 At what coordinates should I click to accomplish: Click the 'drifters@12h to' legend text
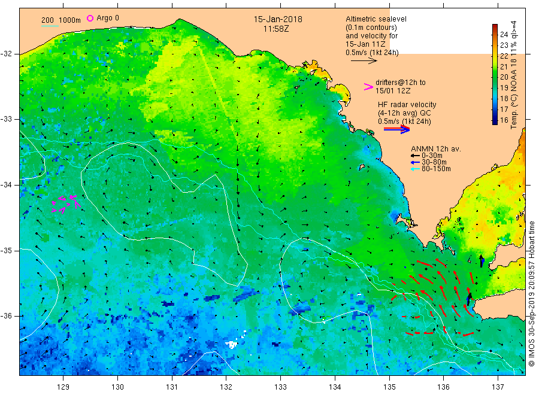click(401, 83)
